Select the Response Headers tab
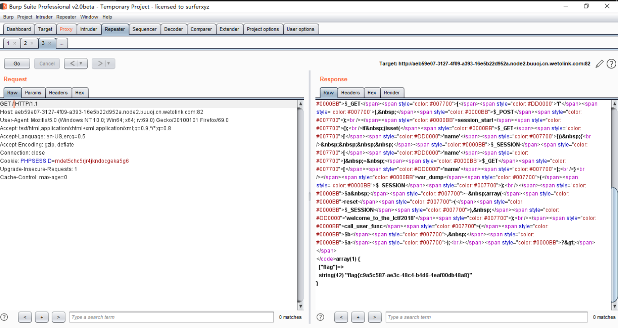Viewport: 618px width, 328px height. click(x=351, y=93)
